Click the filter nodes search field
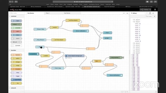 [16, 13]
